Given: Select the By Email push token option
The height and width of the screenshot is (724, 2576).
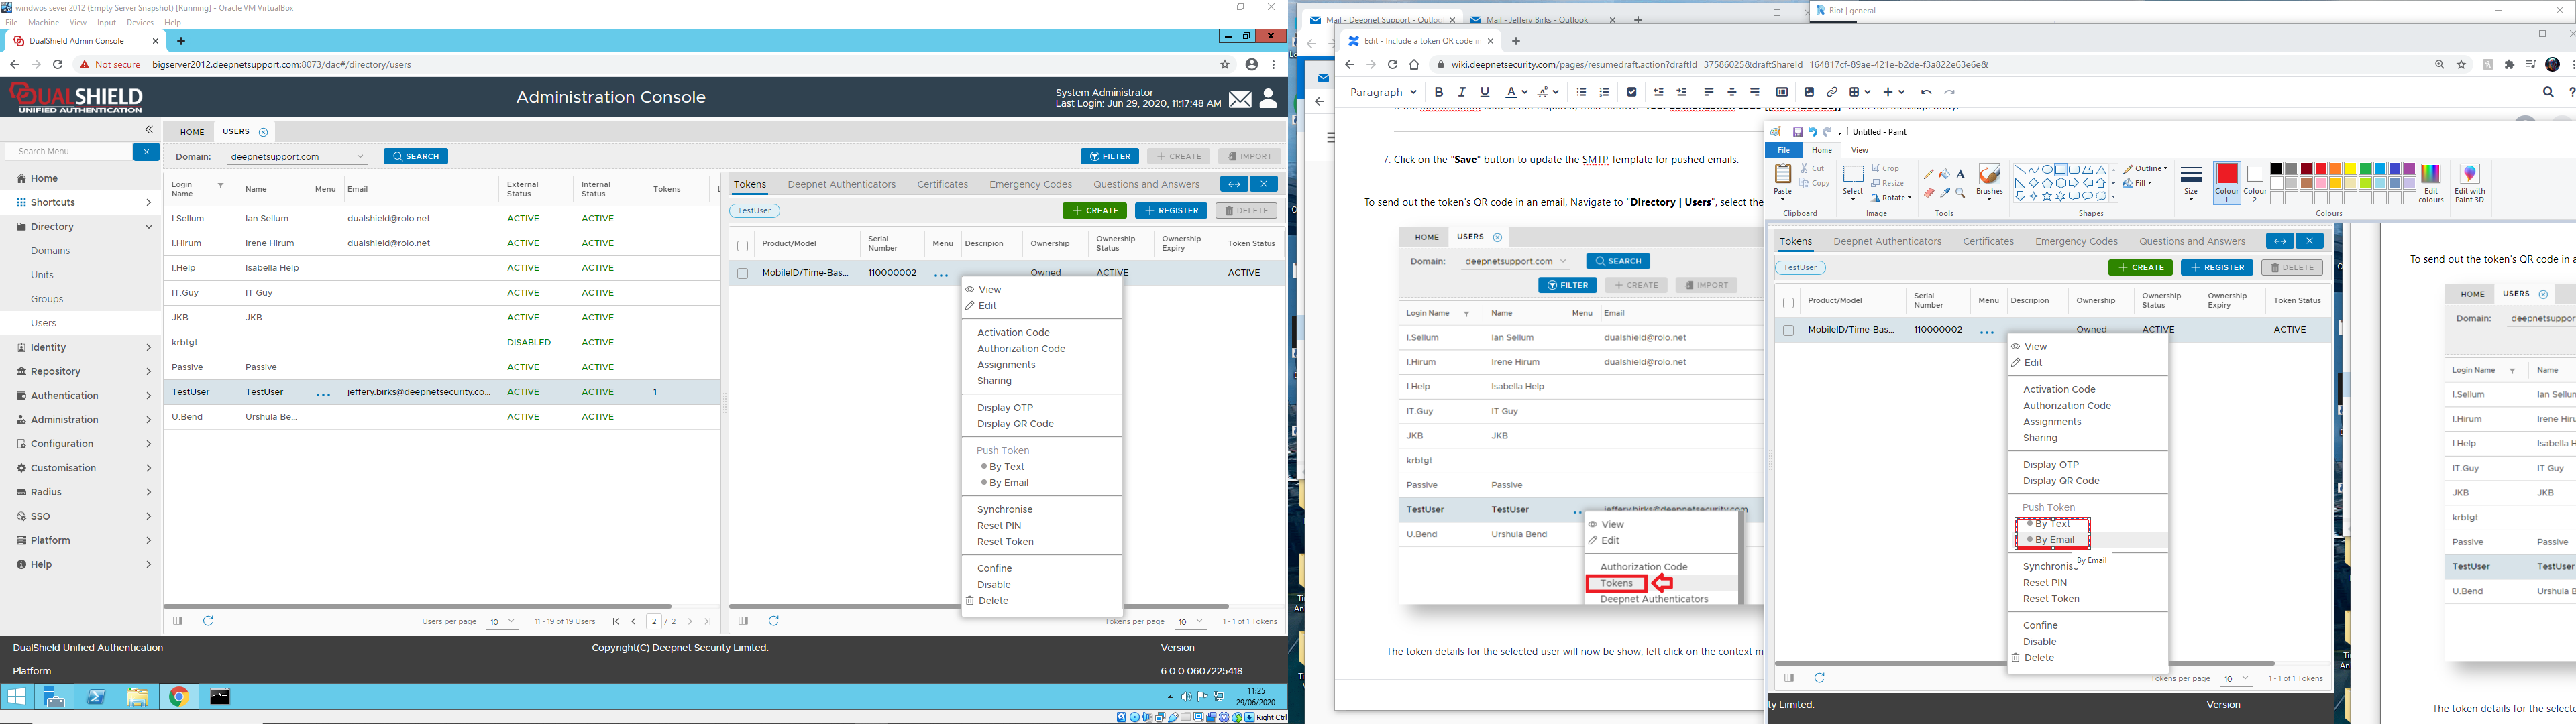Looking at the screenshot, I should click(1008, 483).
